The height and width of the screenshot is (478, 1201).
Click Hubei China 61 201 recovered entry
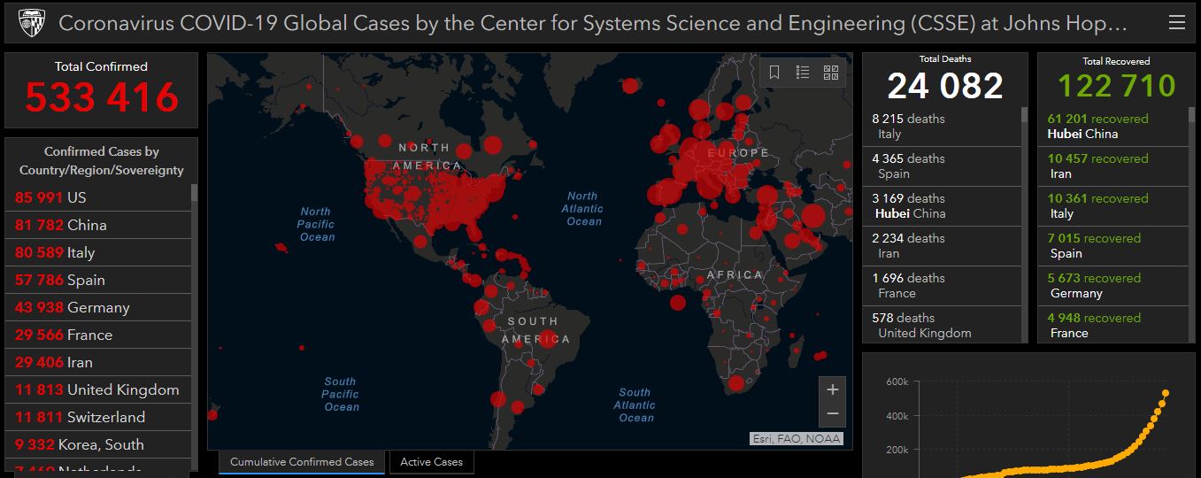point(1113,127)
